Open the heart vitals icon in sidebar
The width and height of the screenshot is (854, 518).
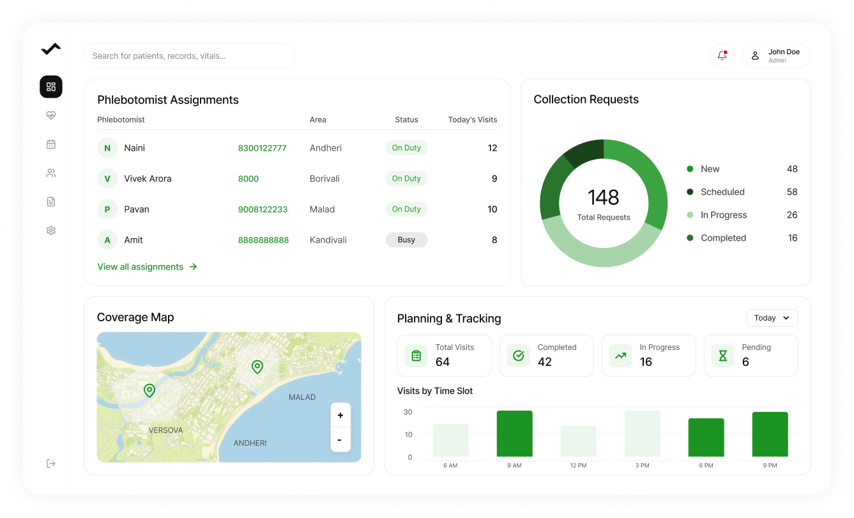coord(51,116)
